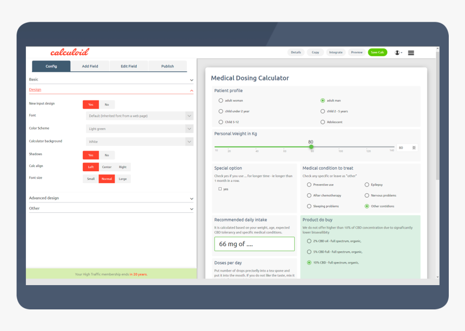Select 5% CBD full product
Viewport: 465px width, 331px height.
[309, 252]
